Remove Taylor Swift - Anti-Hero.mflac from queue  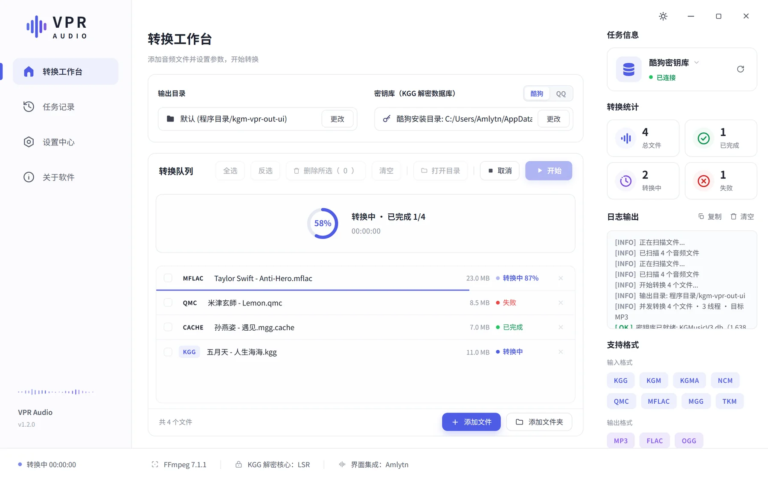click(x=561, y=278)
